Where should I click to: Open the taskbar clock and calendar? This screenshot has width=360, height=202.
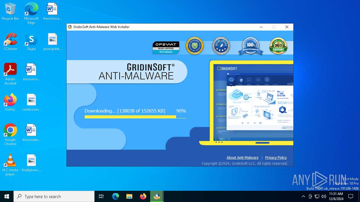click(336, 196)
